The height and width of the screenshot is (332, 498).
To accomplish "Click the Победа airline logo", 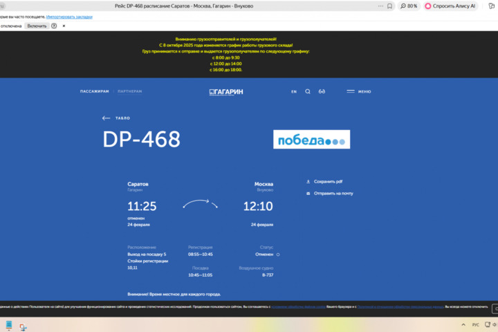I will [311, 140].
